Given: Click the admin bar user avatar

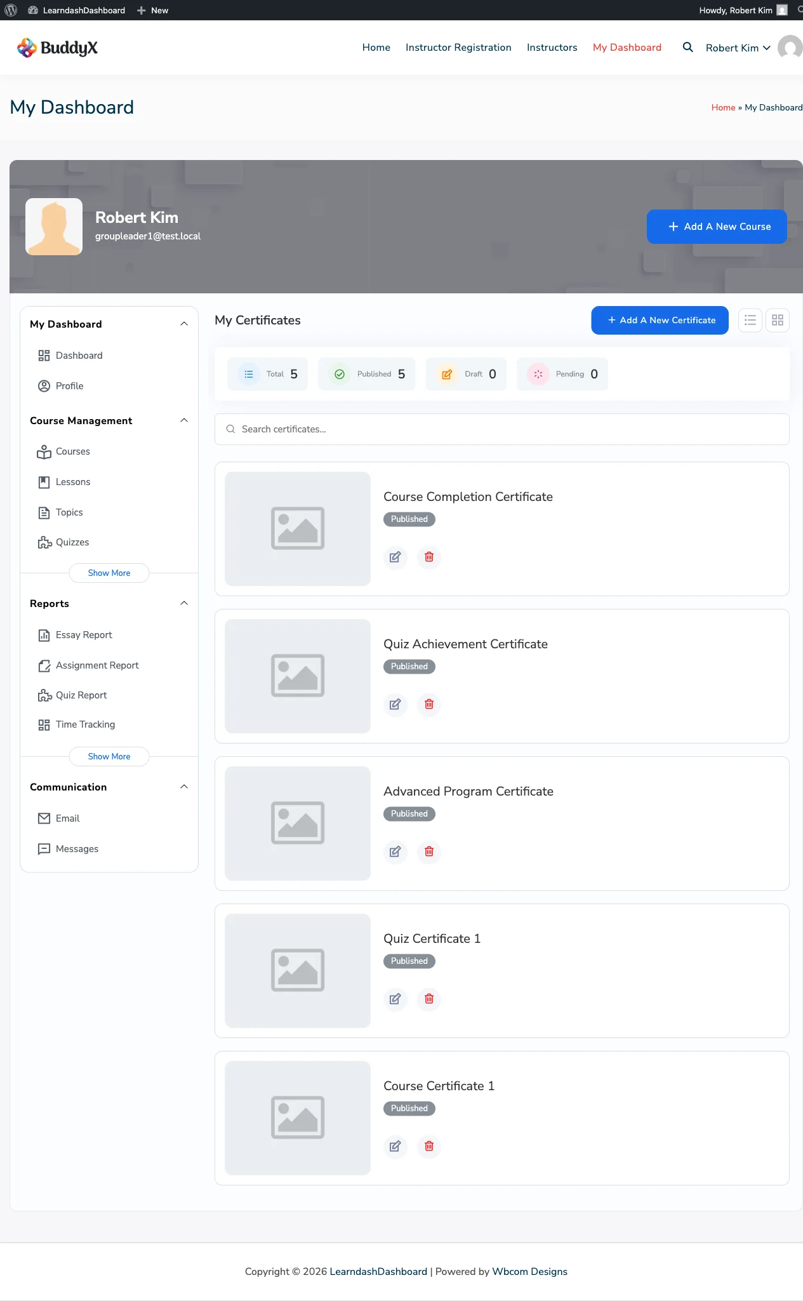Looking at the screenshot, I should (782, 10).
